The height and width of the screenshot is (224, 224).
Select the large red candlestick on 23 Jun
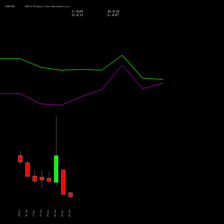(63, 182)
